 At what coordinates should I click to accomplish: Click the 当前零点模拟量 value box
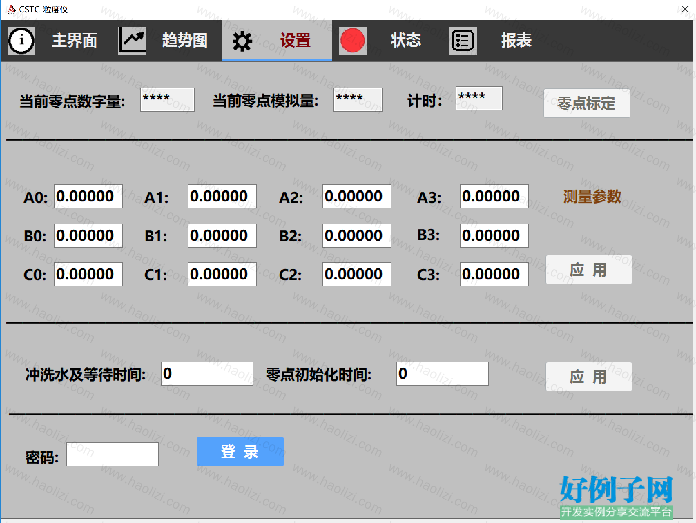(358, 100)
